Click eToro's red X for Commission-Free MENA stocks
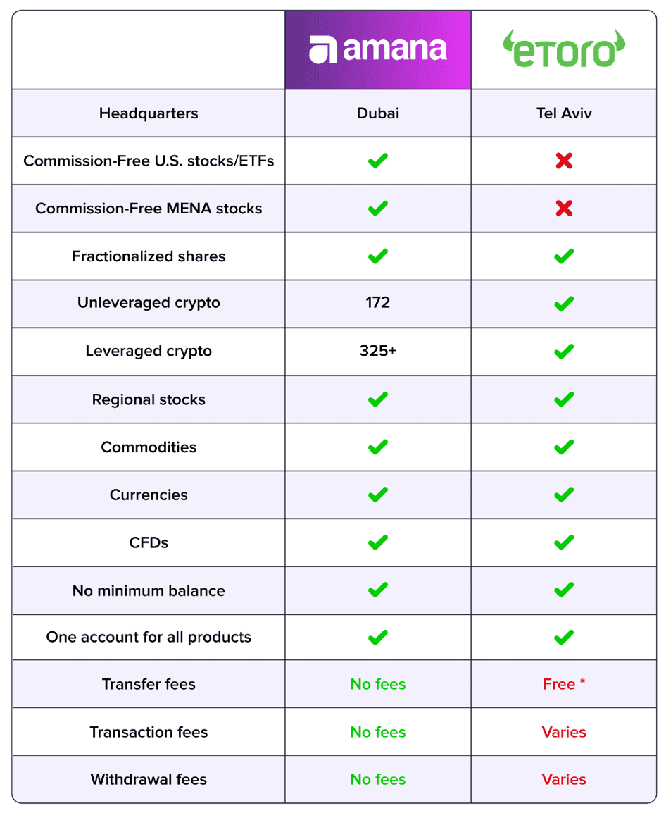The width and height of the screenshot is (666, 813). (564, 209)
